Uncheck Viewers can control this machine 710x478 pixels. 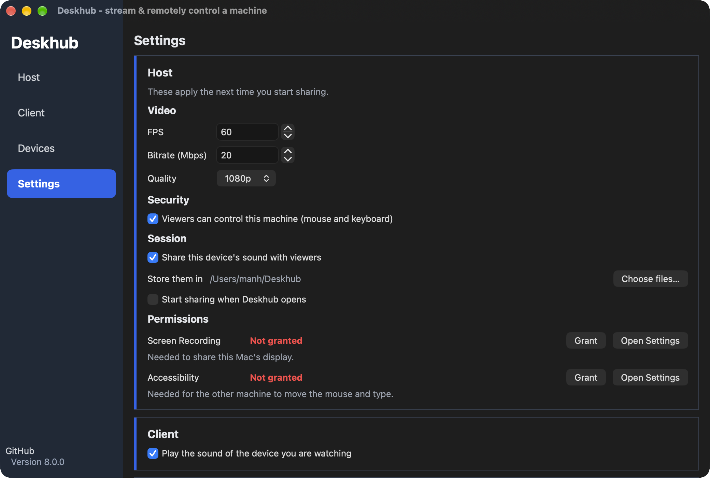(x=153, y=219)
